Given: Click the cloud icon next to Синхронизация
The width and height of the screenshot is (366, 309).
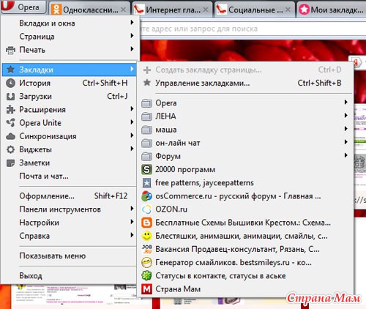Looking at the screenshot, I should 10,136.
